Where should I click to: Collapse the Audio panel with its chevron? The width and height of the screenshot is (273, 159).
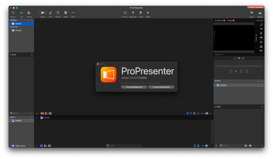[x=262, y=81]
